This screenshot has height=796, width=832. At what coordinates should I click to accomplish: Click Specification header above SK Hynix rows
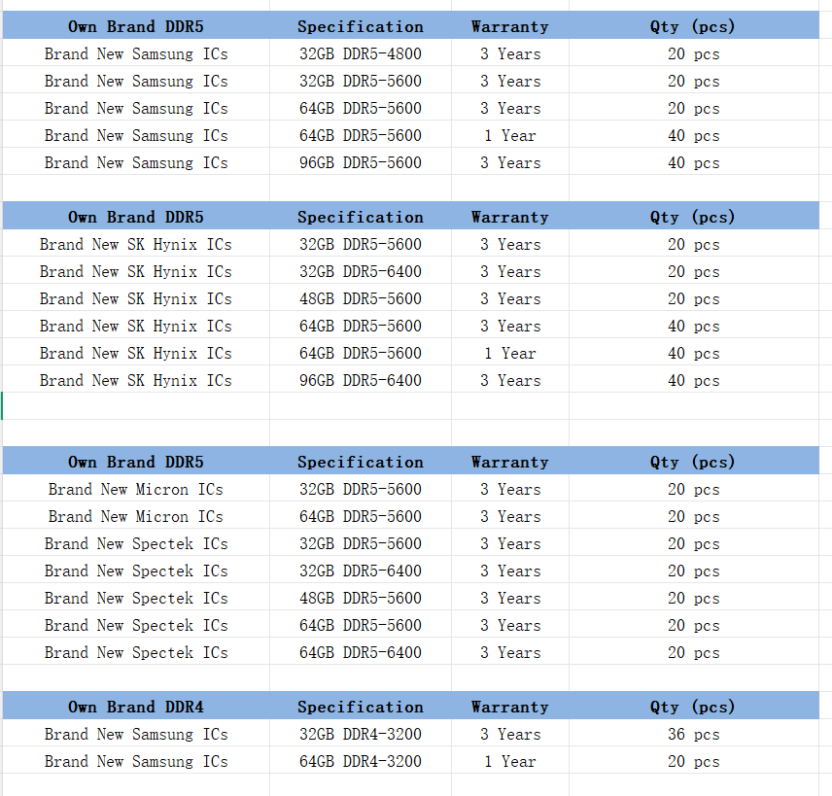[361, 217]
